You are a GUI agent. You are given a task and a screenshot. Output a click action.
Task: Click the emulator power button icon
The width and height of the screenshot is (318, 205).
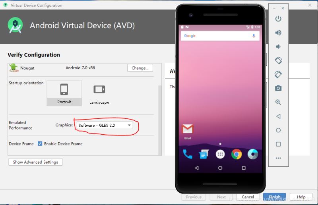[278, 19]
